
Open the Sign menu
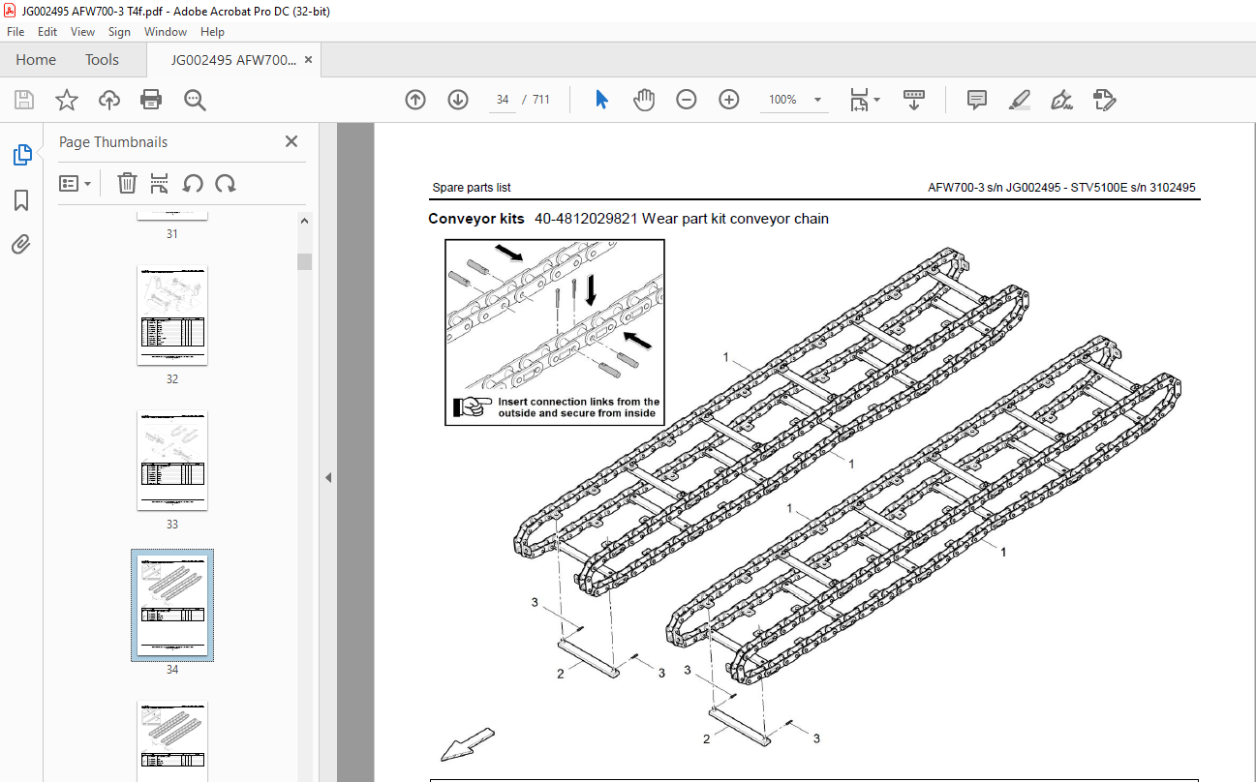pyautogui.click(x=119, y=32)
